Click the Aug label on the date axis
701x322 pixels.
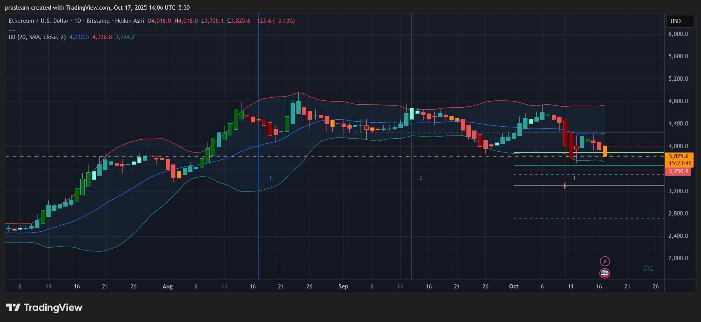click(168, 286)
